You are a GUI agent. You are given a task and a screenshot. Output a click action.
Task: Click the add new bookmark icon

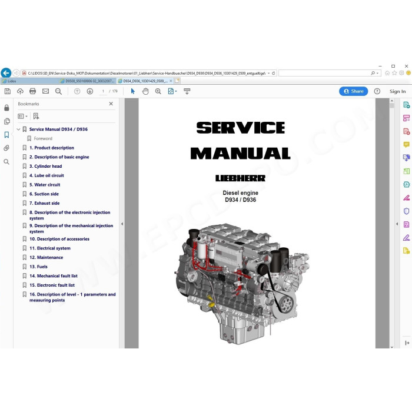(36, 116)
